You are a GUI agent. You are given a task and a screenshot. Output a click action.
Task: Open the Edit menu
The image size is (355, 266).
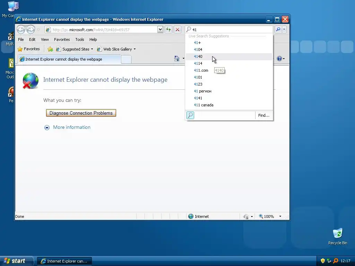pyautogui.click(x=32, y=39)
